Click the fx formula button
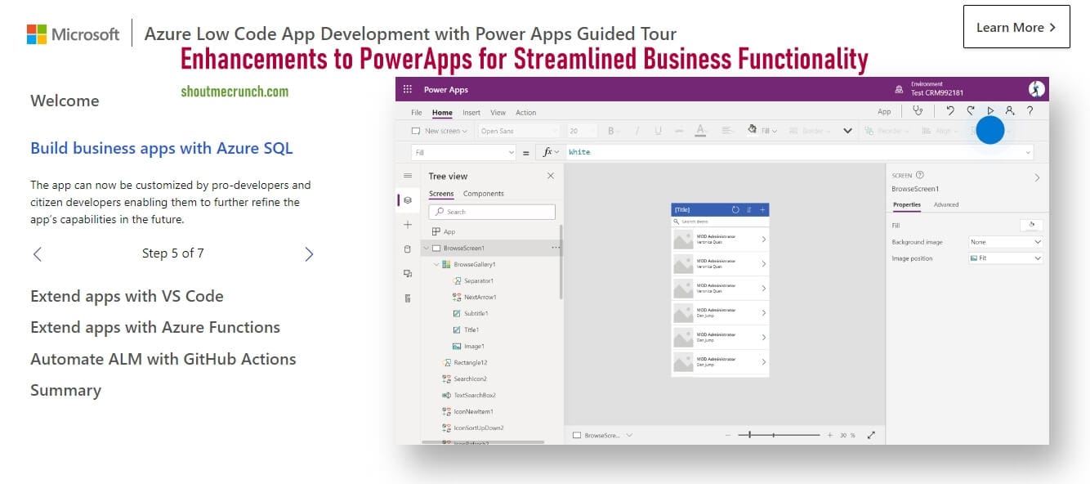Screen dimensions: 1090x484 coord(549,152)
